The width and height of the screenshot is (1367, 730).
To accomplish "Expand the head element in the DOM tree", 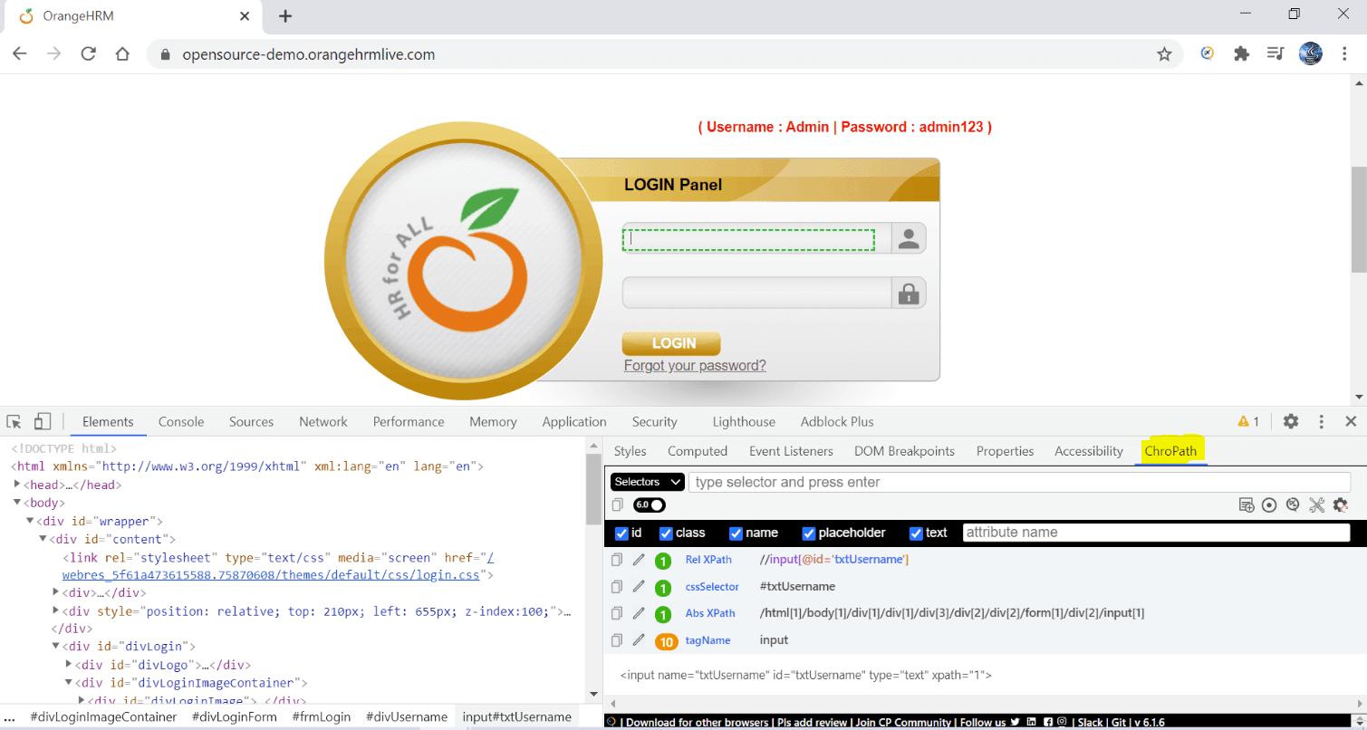I will click(18, 485).
